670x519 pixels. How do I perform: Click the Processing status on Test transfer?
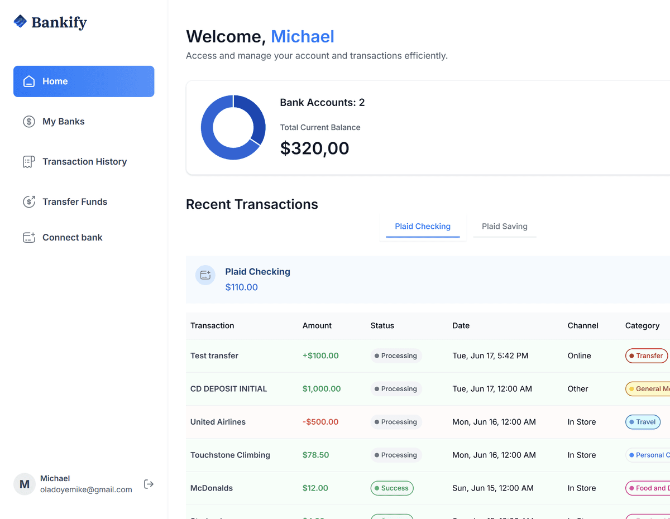tap(396, 356)
